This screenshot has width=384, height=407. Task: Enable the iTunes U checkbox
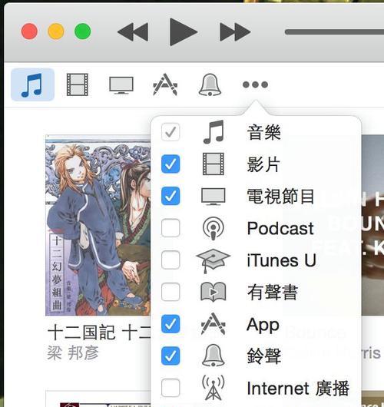[x=170, y=260]
